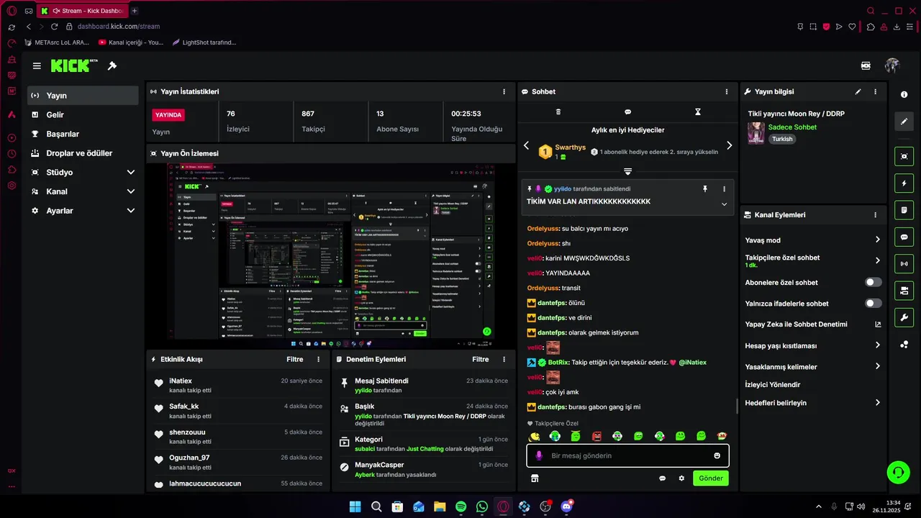Open the Başarılar page in the sidebar
This screenshot has height=518, width=921.
[83, 134]
